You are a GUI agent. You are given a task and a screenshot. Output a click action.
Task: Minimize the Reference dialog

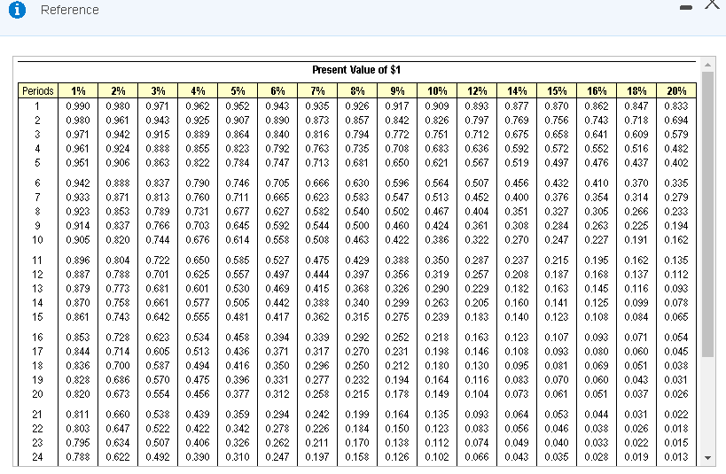686,7
